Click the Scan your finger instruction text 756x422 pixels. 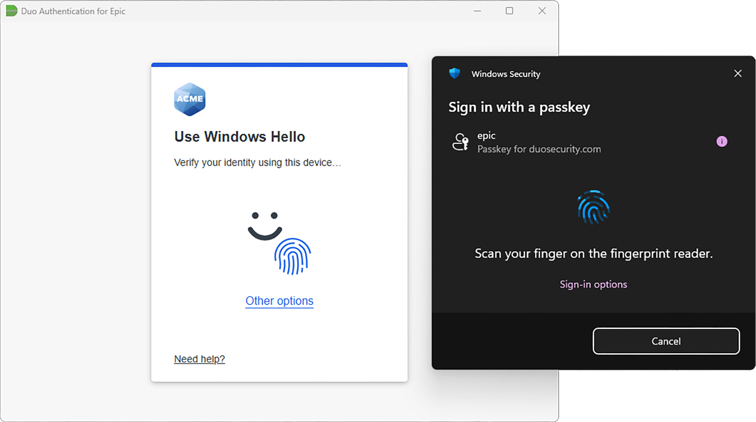(x=593, y=253)
